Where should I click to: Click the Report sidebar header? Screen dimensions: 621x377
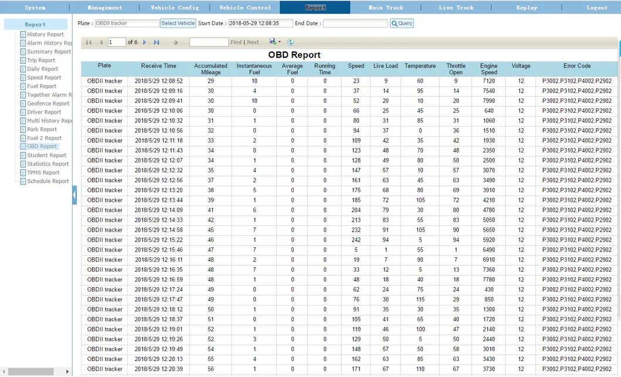pyautogui.click(x=35, y=24)
